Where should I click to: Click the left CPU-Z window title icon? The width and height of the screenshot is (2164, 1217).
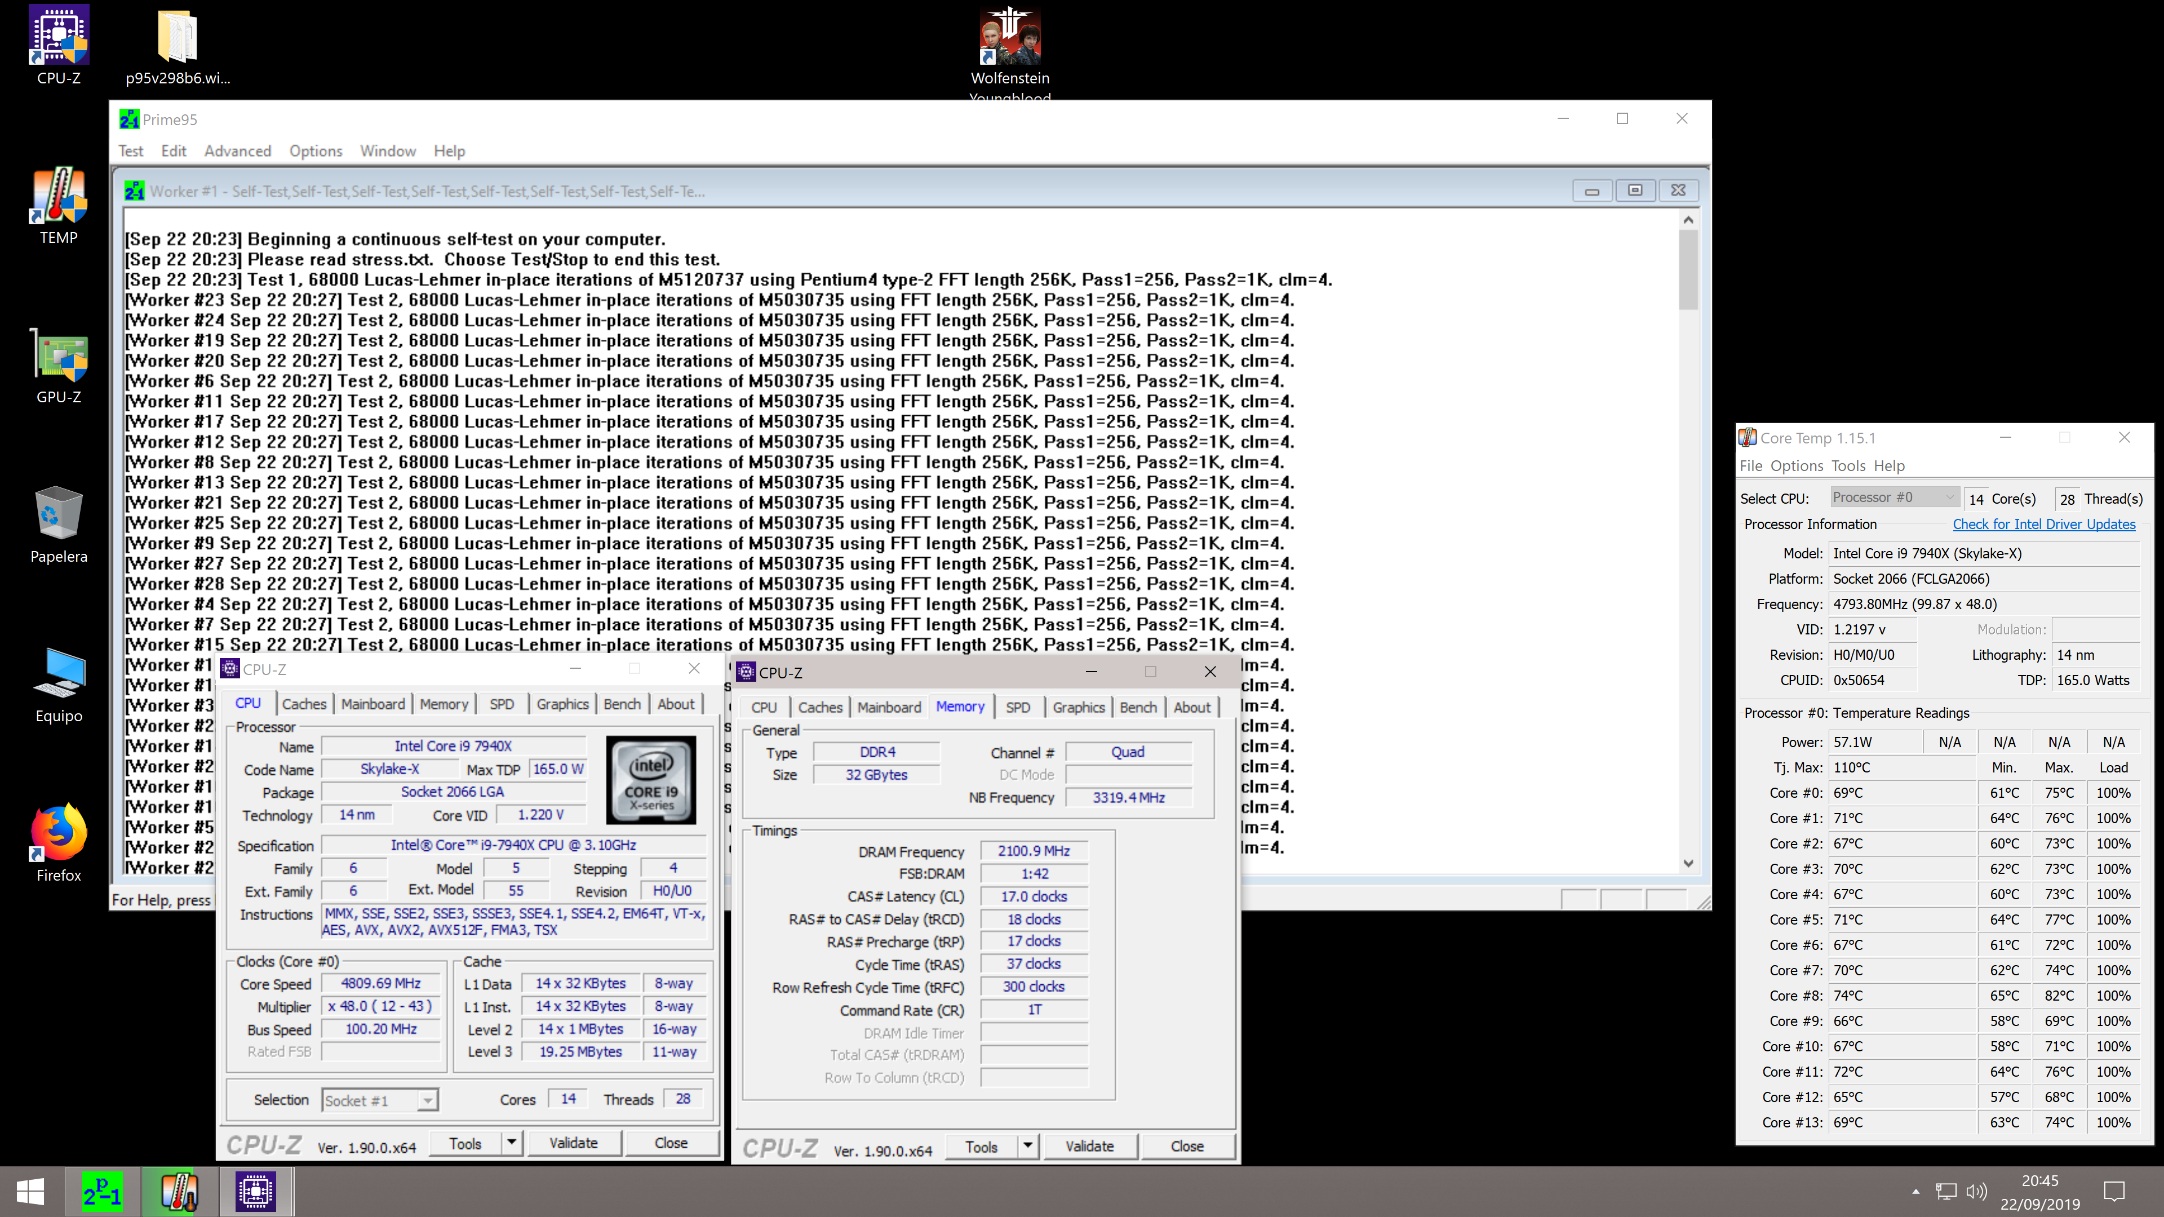point(229,669)
